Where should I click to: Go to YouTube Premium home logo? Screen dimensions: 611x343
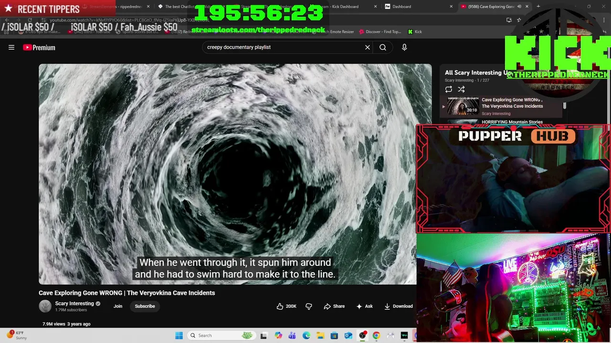(x=39, y=47)
